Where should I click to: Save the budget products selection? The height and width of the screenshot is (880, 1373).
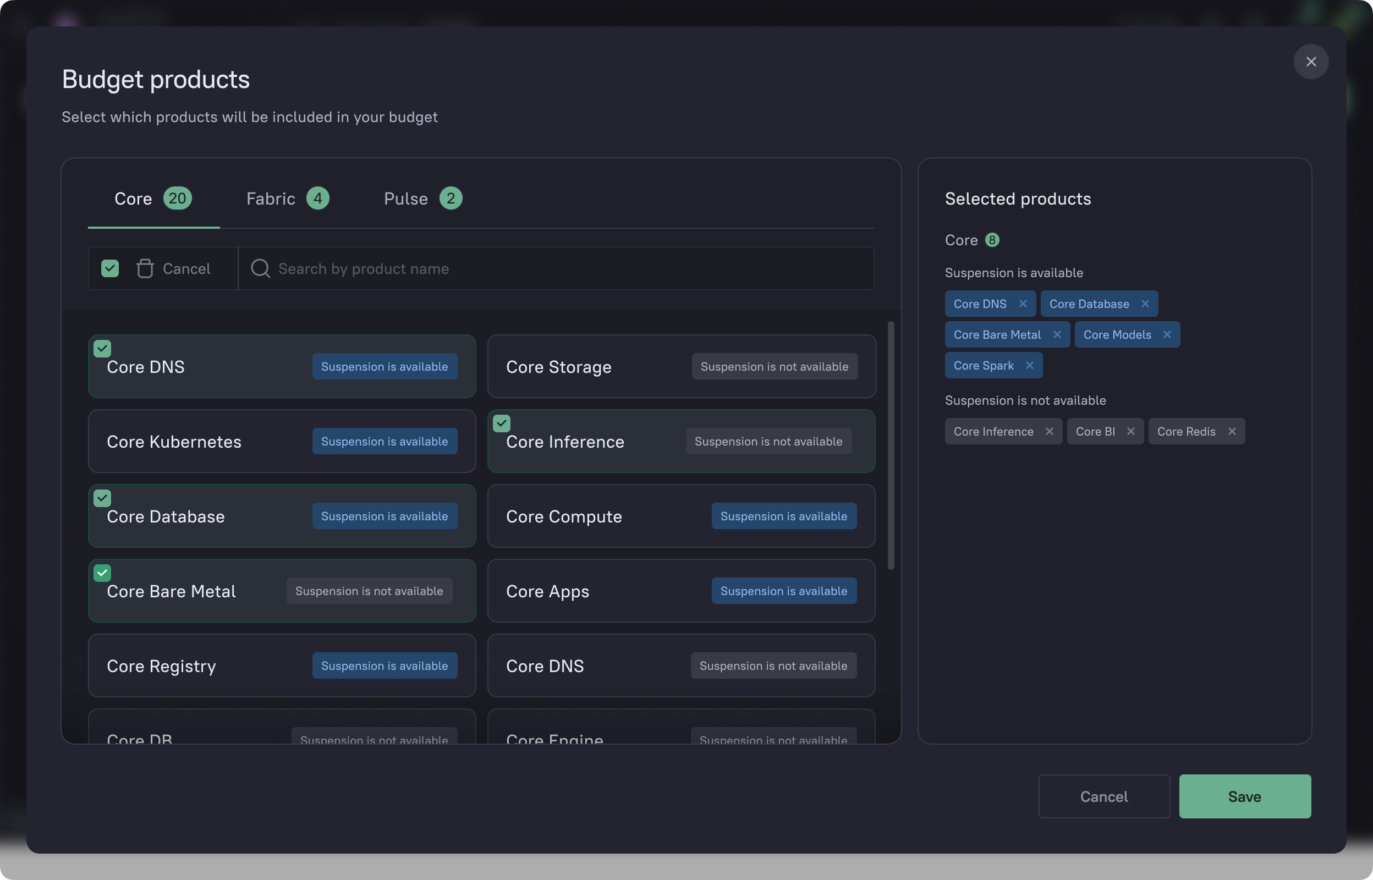[x=1244, y=796]
